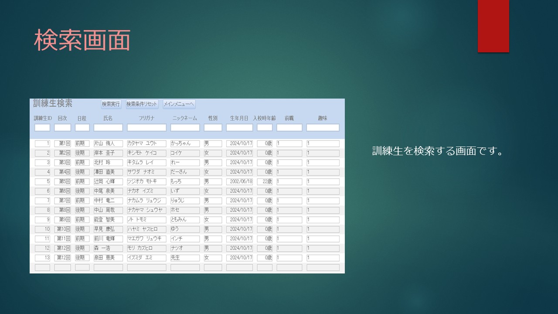The image size is (558, 314).
Task: Click the 生年月日 search field
Action: coord(239,128)
